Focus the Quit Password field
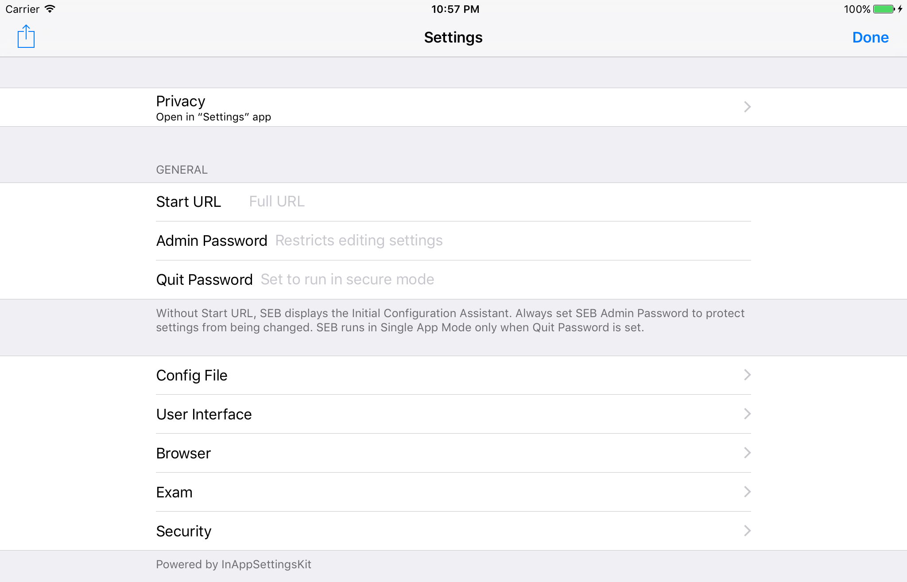This screenshot has width=907, height=582. coord(505,279)
